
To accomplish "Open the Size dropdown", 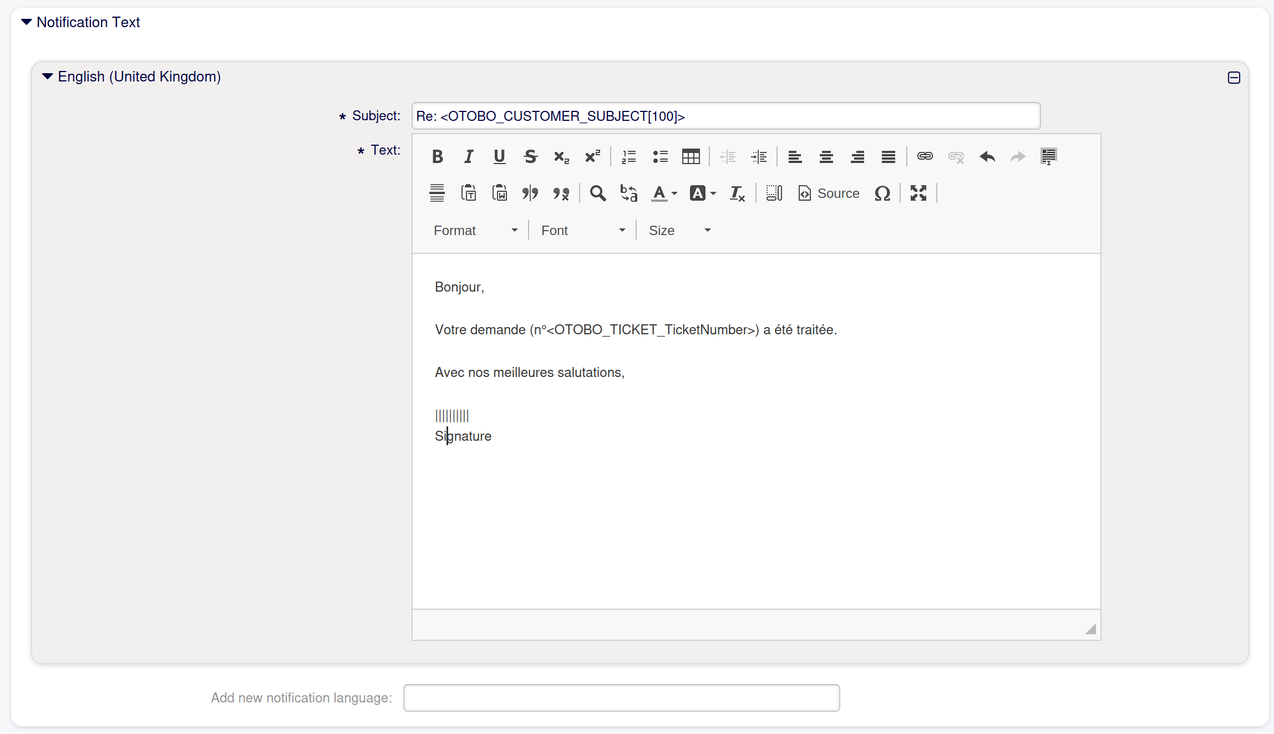I will point(679,231).
